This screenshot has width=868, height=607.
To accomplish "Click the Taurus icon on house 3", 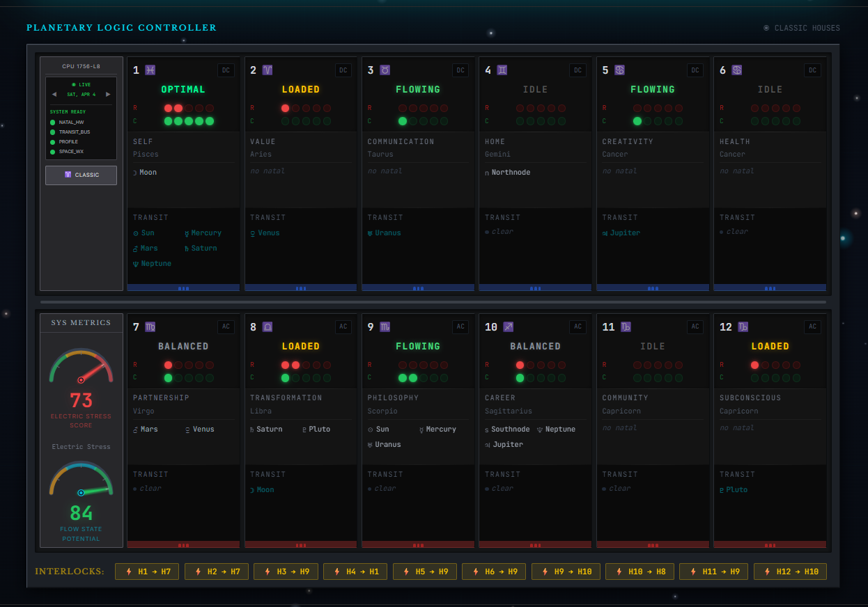I will pyautogui.click(x=385, y=70).
